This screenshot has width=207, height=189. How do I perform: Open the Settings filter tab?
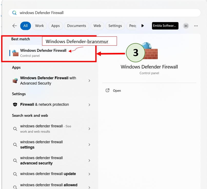click(115, 26)
